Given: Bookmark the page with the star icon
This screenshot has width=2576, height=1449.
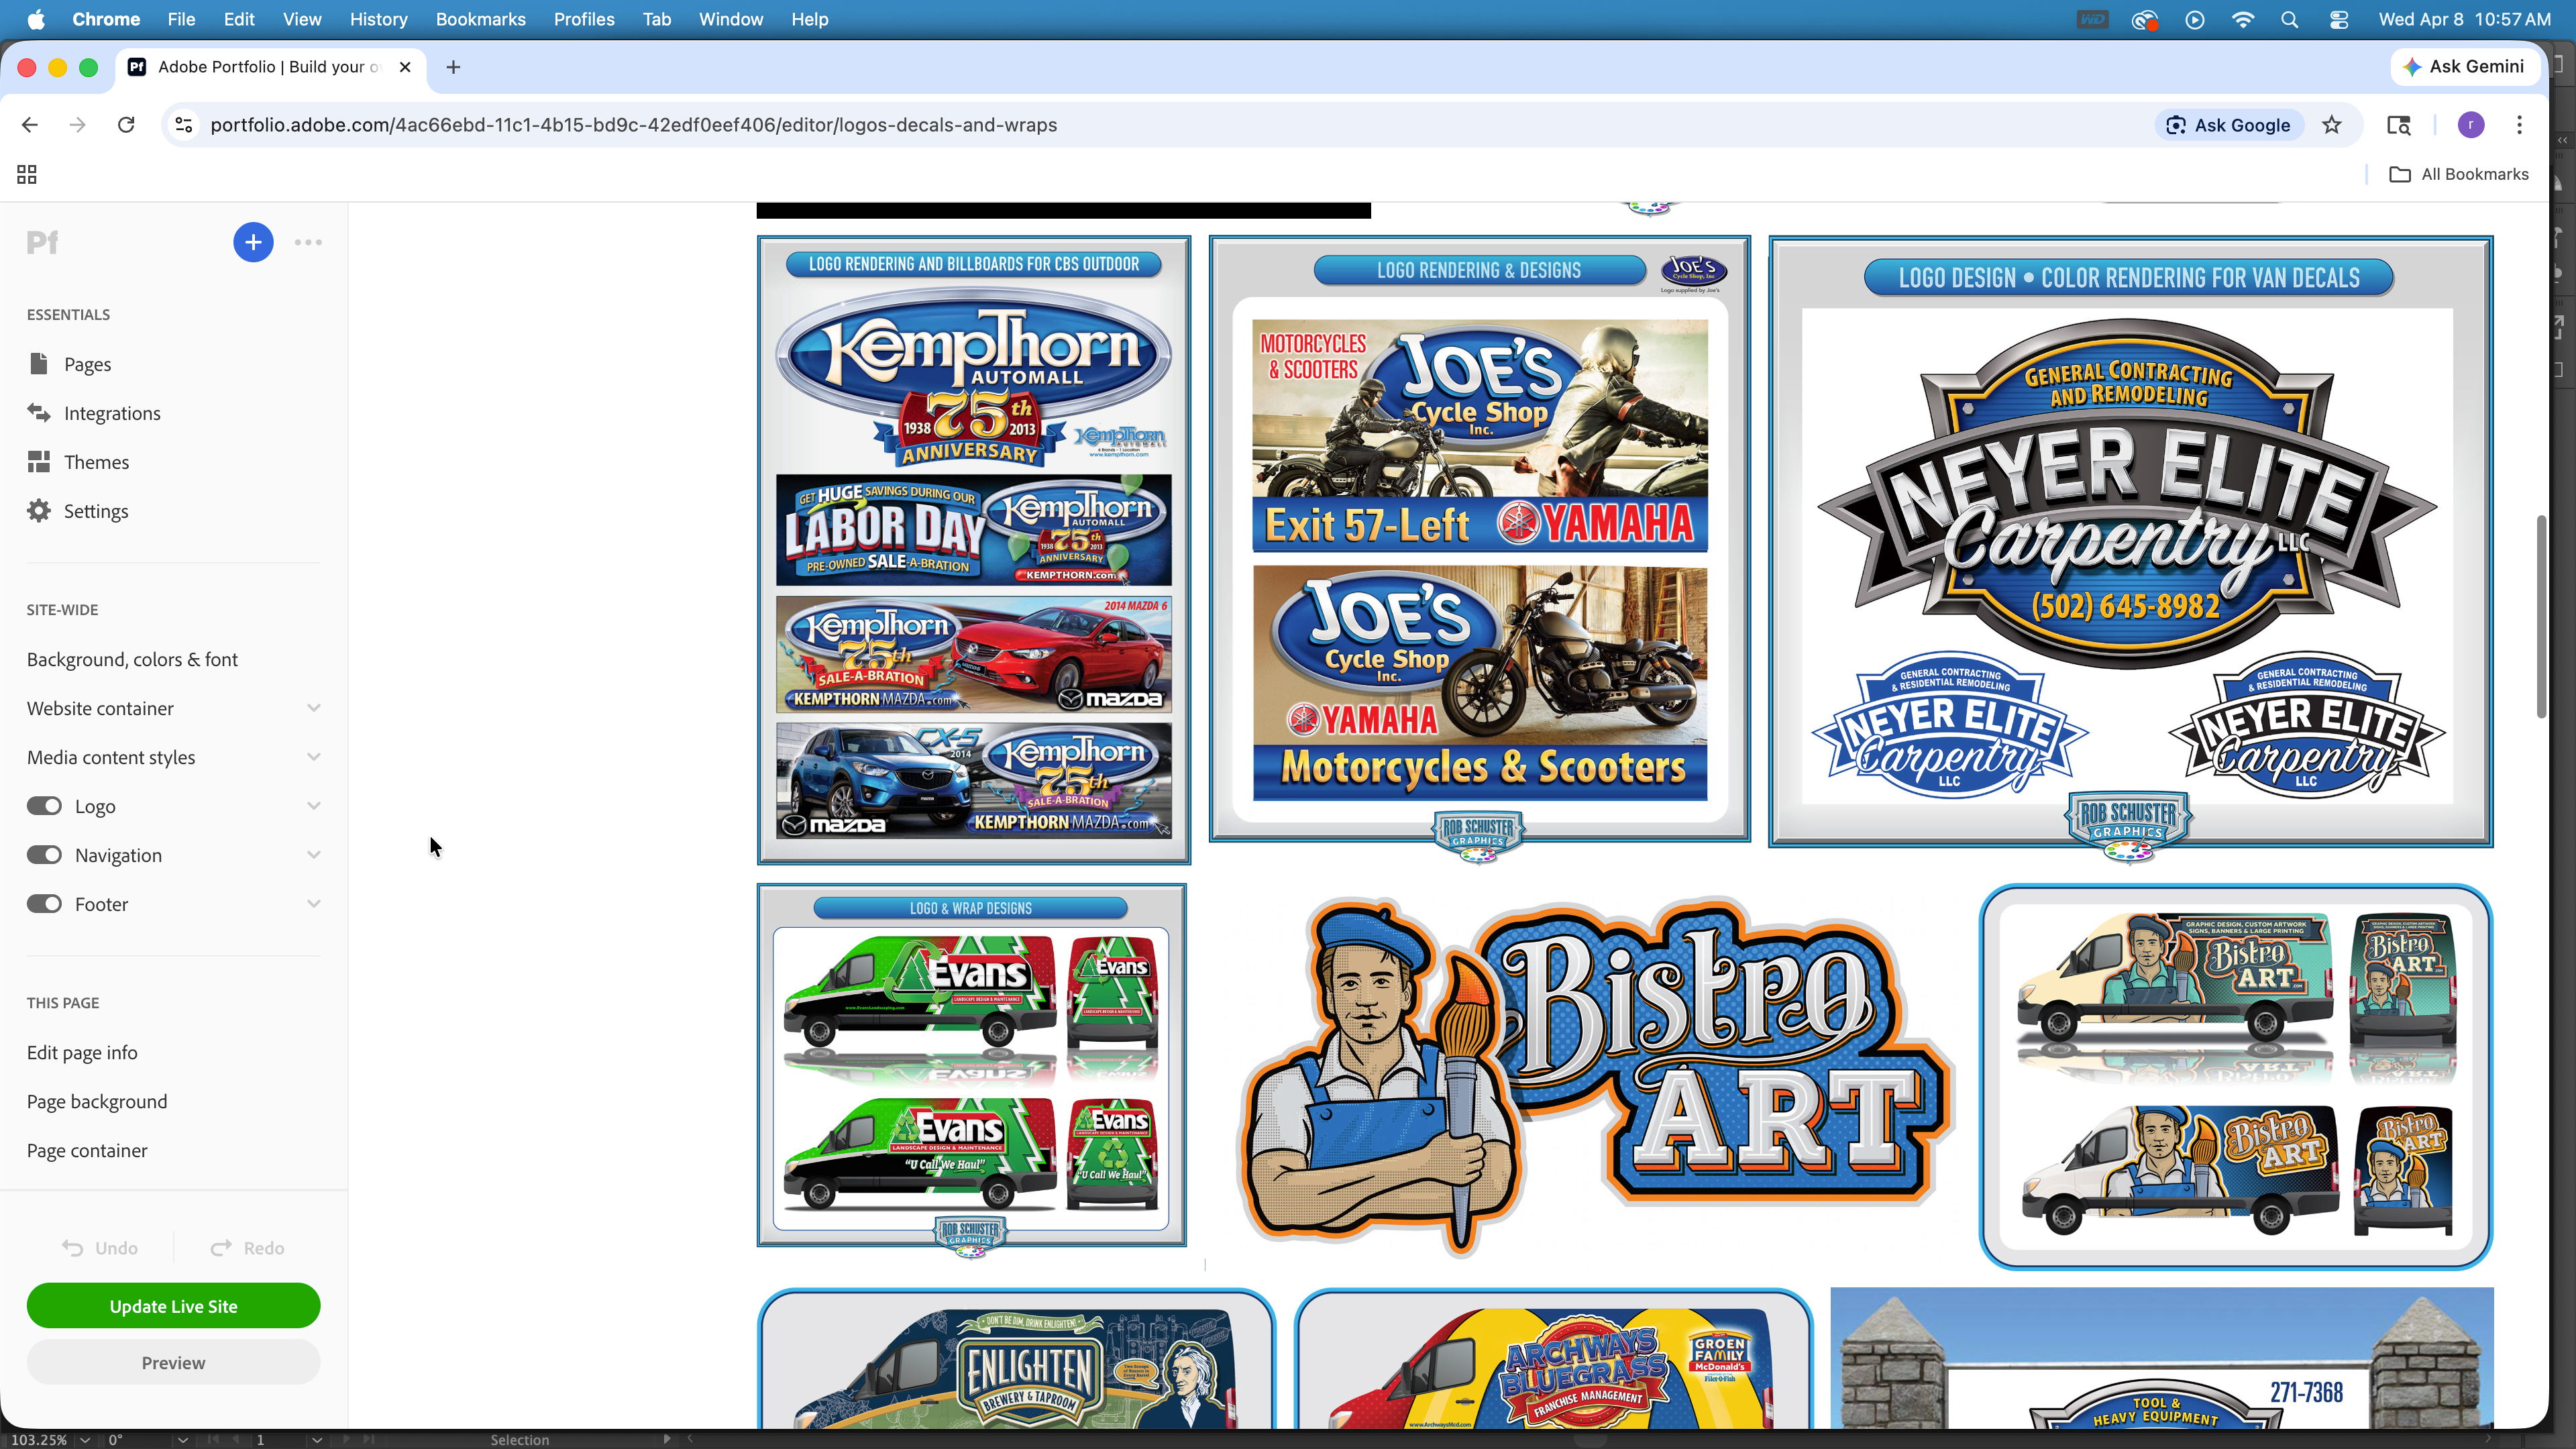Looking at the screenshot, I should point(2331,125).
